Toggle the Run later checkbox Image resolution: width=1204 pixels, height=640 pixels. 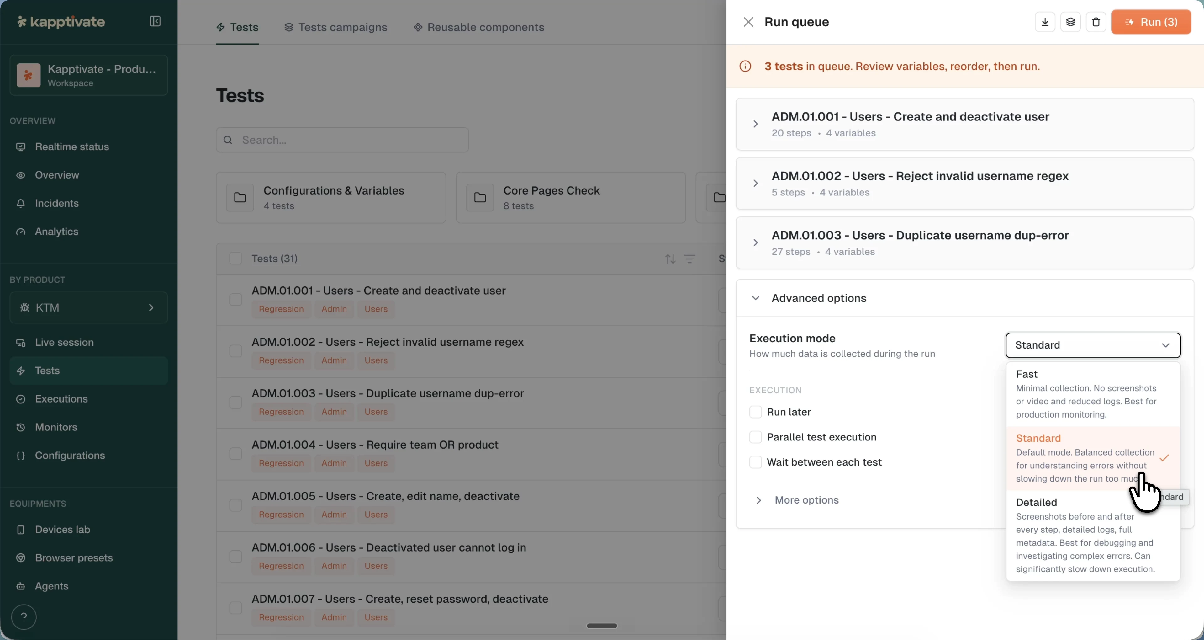755,412
